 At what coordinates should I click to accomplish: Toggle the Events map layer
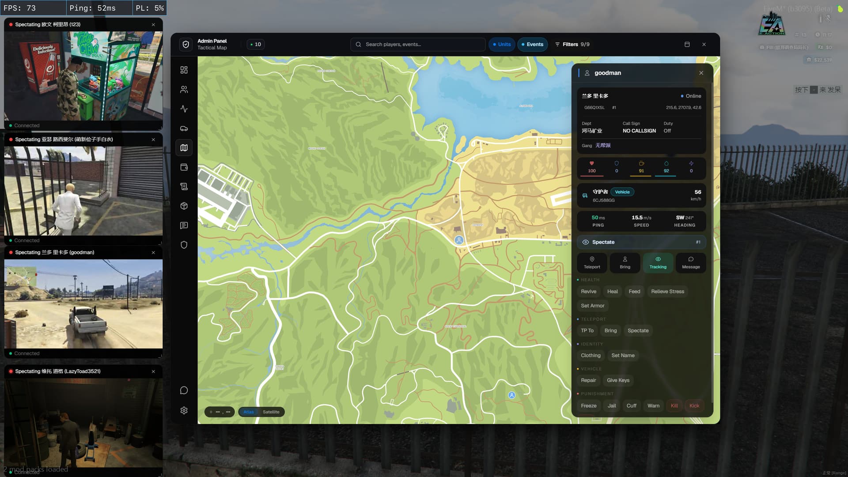(532, 44)
